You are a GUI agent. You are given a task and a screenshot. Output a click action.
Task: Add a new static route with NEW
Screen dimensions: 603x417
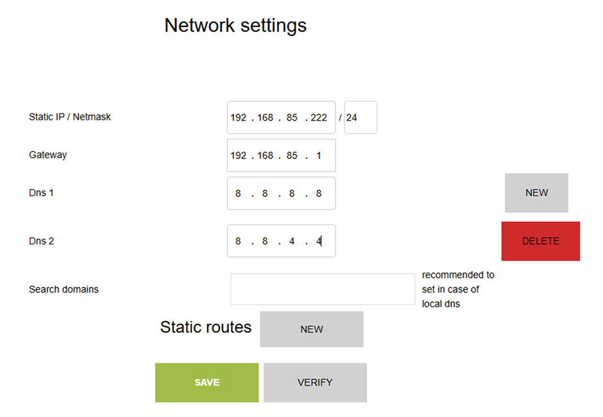[x=312, y=329]
